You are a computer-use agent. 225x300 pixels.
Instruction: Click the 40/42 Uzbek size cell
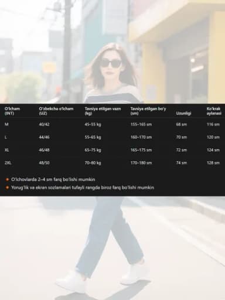44,124
